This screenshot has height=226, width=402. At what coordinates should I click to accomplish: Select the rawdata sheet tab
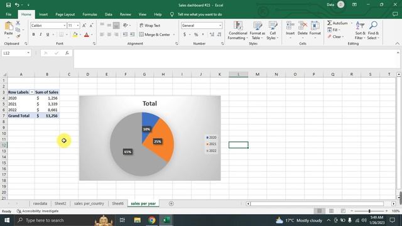click(40, 203)
